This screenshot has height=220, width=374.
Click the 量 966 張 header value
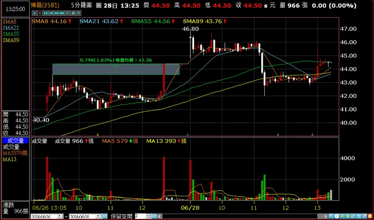click(293, 6)
